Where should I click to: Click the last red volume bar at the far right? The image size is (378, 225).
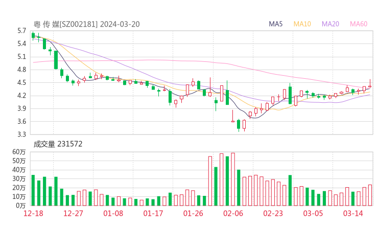coord(370,195)
